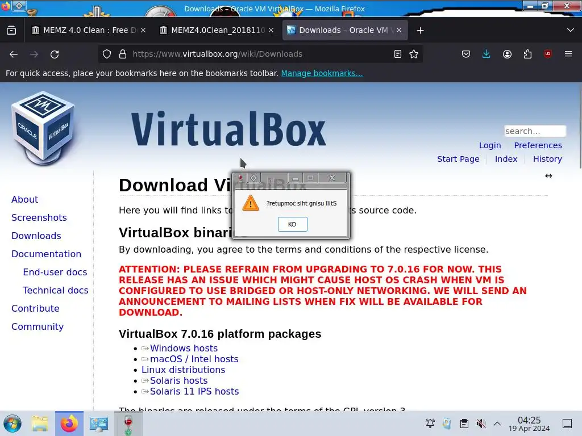Reload the VirtualBox downloads page
Screen dimensions: 582x436
click(x=55, y=54)
